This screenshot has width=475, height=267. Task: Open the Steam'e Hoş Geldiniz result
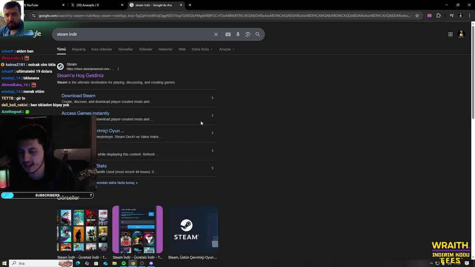(x=80, y=75)
